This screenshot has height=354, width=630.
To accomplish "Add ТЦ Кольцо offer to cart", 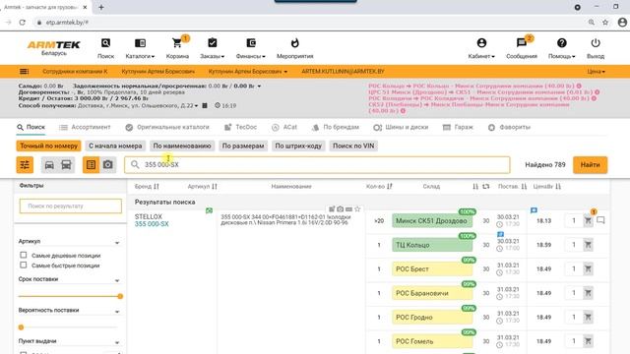I will (588, 245).
